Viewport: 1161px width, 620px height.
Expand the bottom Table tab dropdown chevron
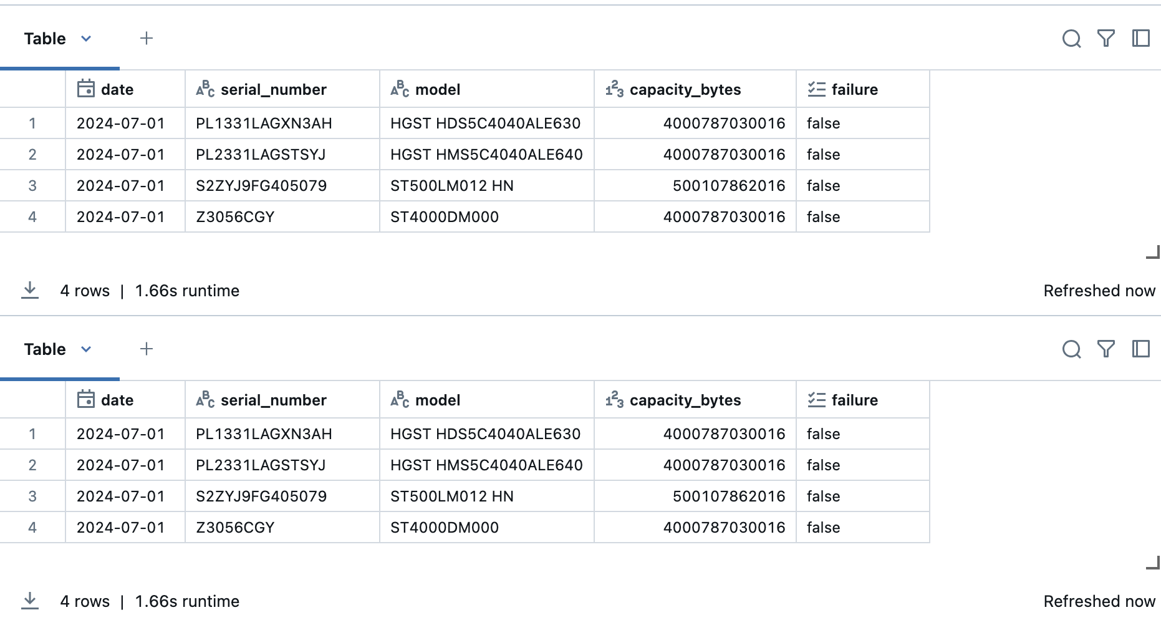coord(86,349)
